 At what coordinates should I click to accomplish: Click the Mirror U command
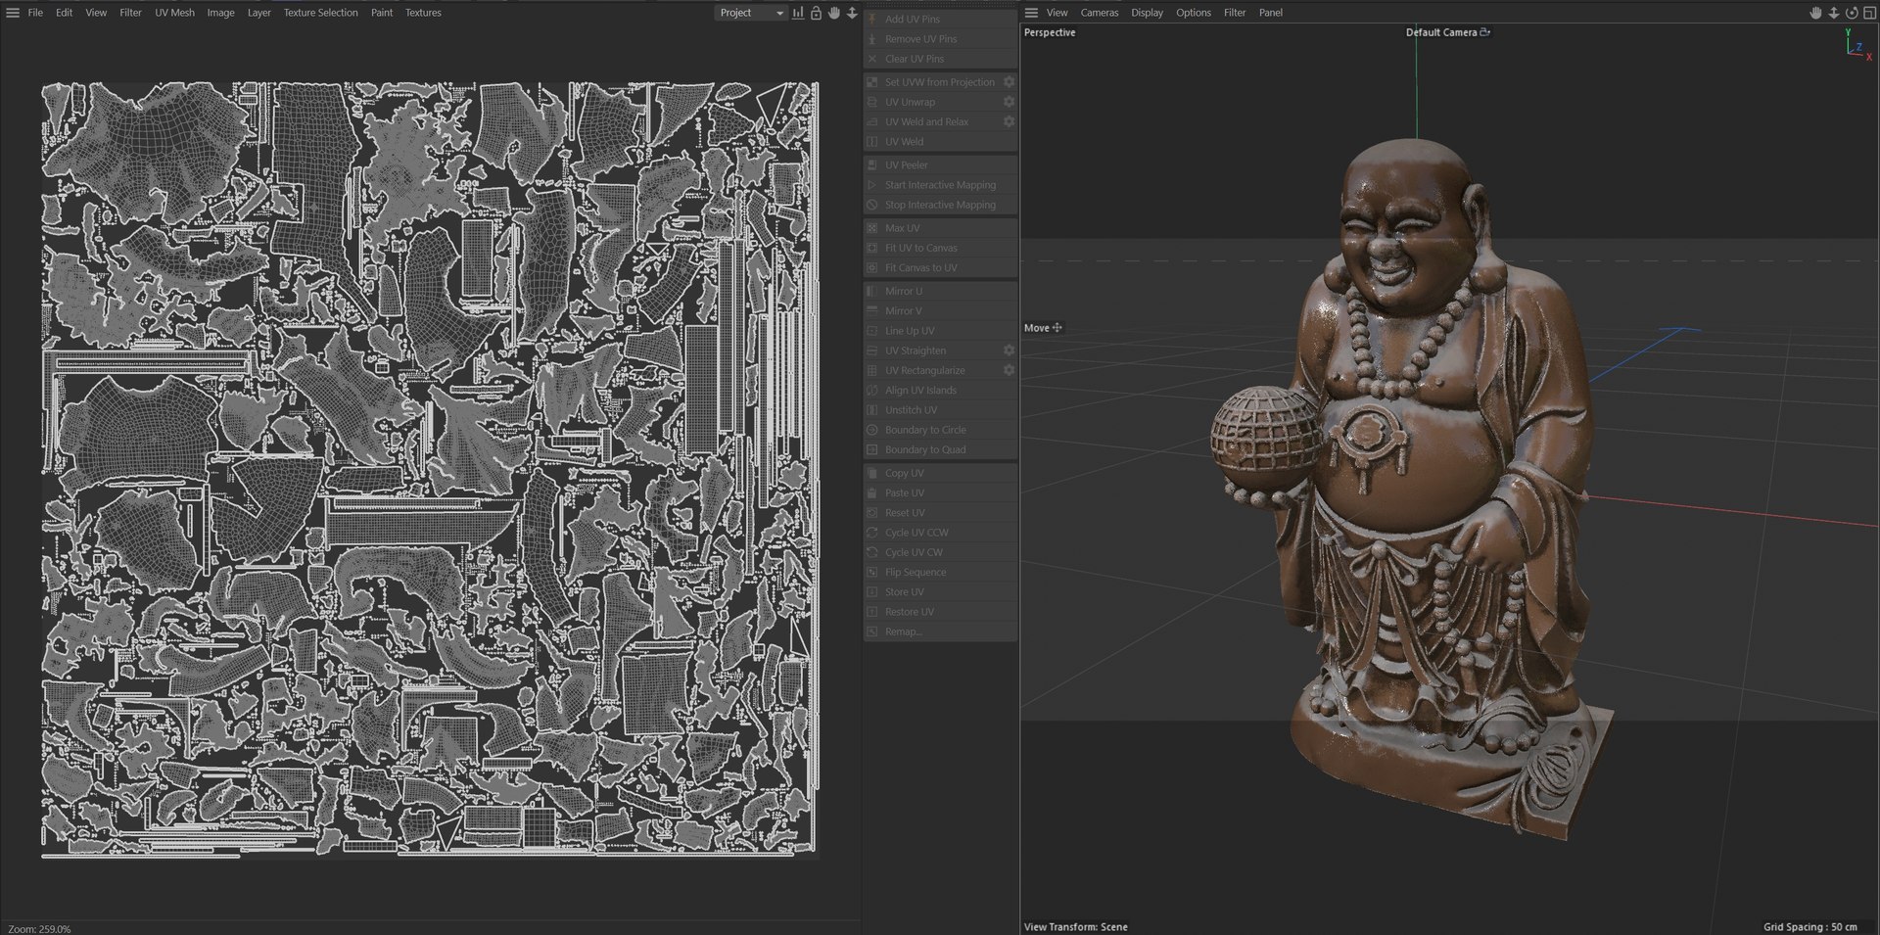point(940,291)
